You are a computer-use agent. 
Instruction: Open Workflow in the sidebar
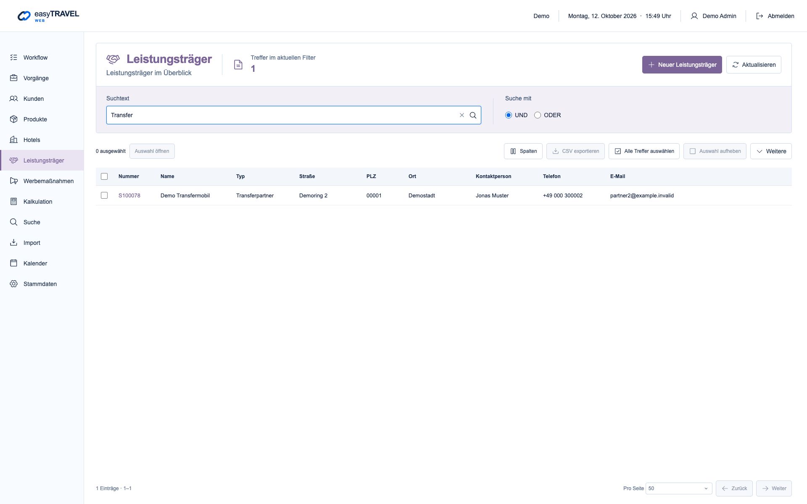[42, 58]
